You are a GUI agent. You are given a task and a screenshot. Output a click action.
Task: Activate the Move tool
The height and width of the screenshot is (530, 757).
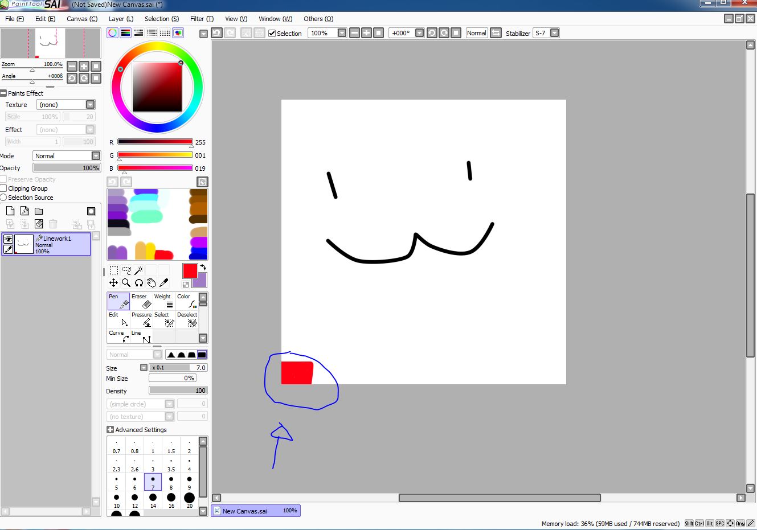[x=113, y=282]
